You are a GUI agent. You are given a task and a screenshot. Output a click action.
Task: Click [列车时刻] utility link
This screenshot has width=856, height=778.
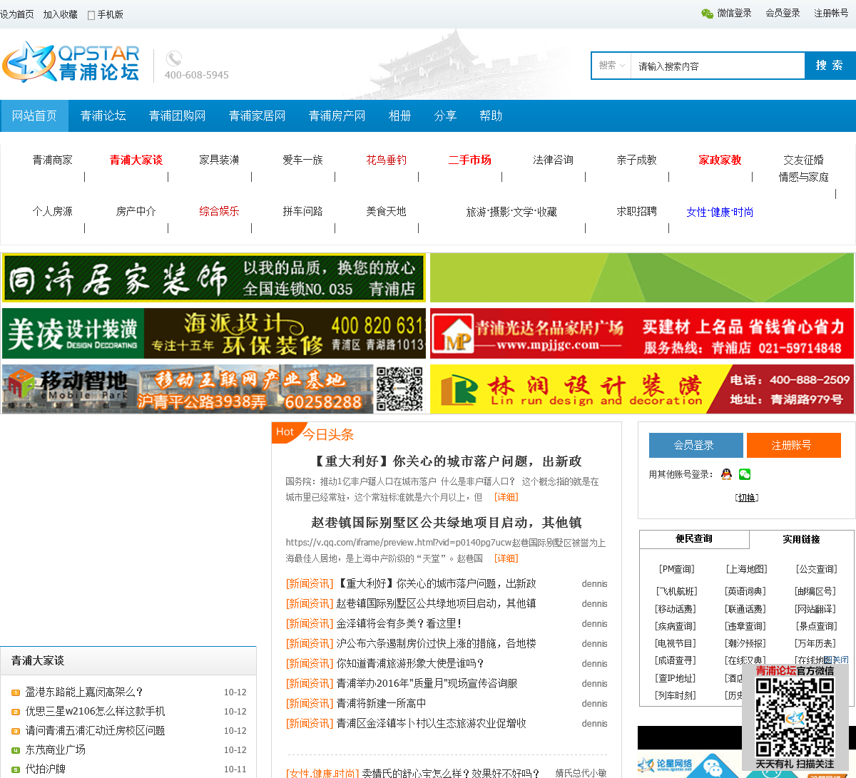(x=676, y=695)
